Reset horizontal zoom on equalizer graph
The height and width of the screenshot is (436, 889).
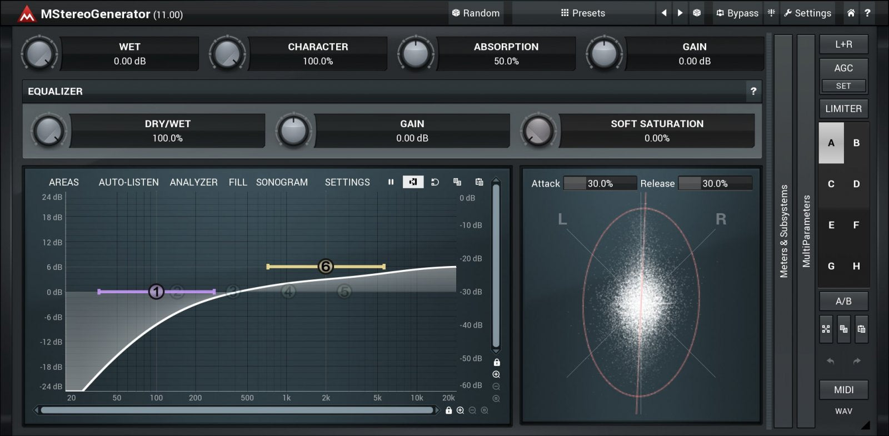click(x=485, y=410)
